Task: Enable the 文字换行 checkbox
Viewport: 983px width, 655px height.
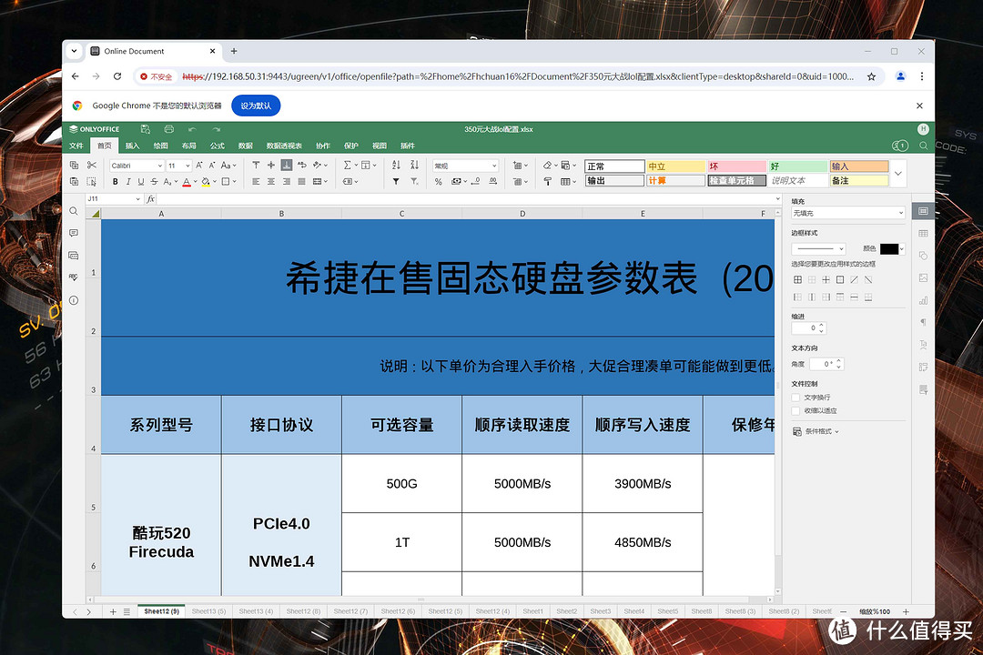Action: pyautogui.click(x=795, y=398)
